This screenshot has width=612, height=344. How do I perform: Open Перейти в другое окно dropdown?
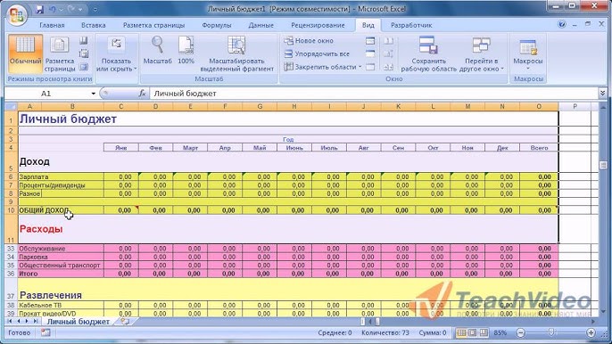[x=481, y=53]
